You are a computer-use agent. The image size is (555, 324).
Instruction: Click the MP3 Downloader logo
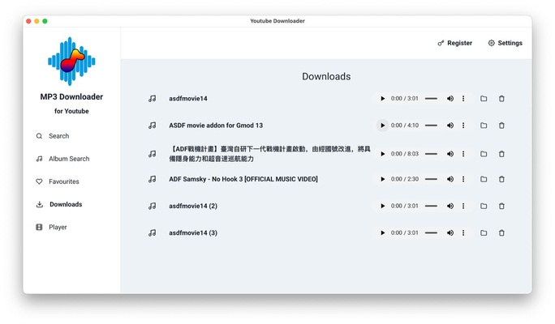point(71,62)
